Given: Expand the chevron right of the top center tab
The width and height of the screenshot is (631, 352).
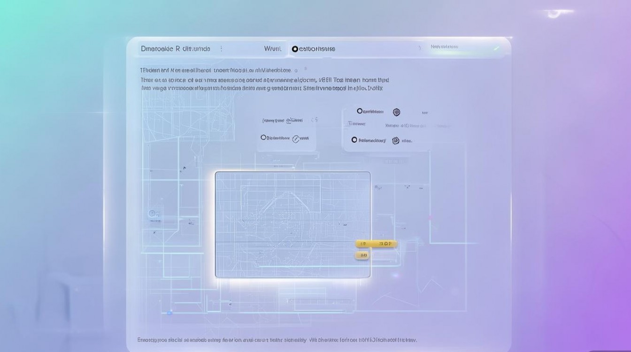Looking at the screenshot, I should click(419, 48).
